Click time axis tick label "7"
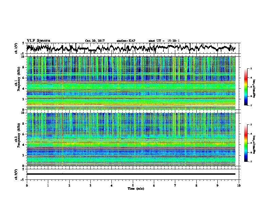This screenshot has width=269, height=208. (x=175, y=186)
